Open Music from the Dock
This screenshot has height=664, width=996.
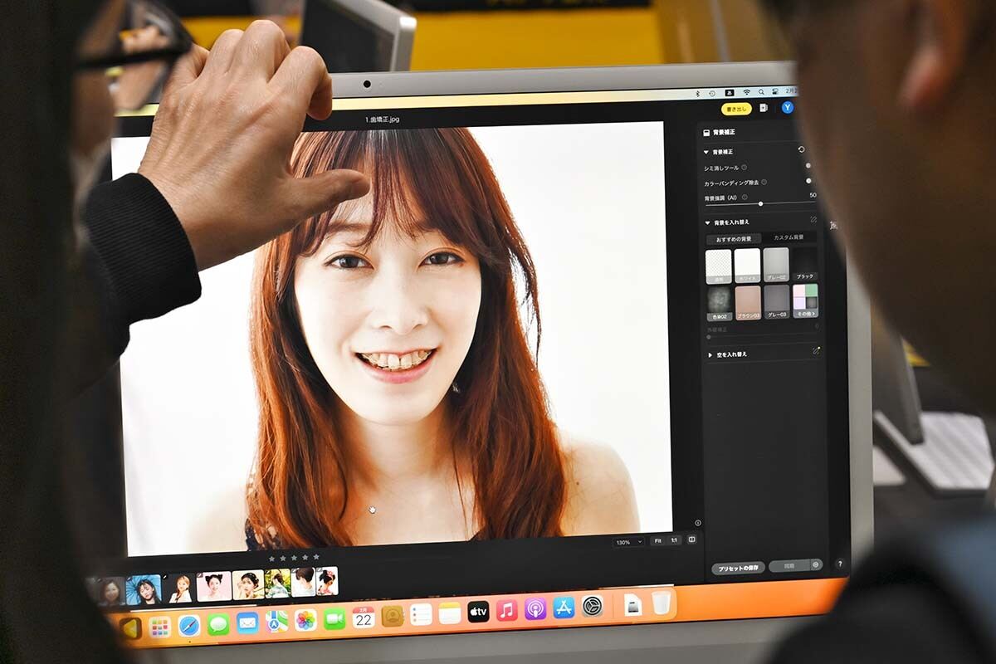(x=506, y=610)
